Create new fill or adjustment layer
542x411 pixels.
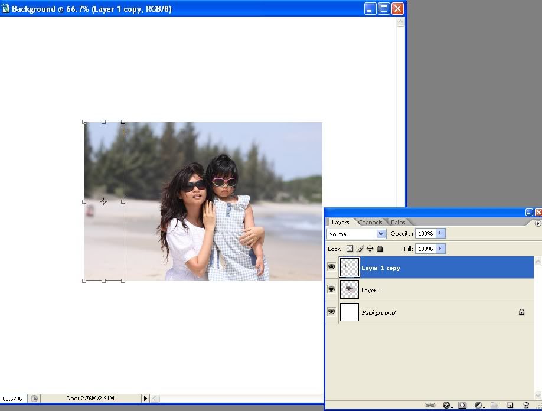pyautogui.click(x=478, y=405)
